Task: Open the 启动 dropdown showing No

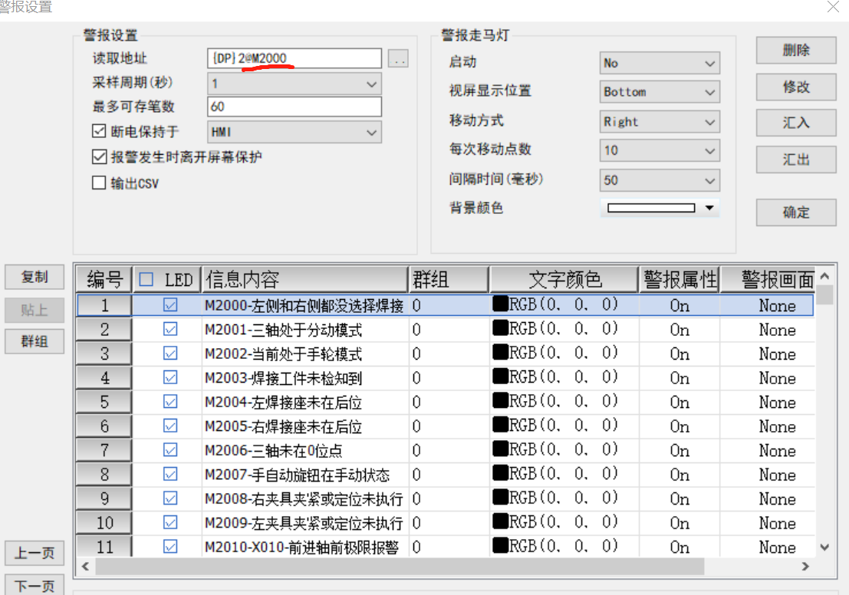Action: coord(659,63)
